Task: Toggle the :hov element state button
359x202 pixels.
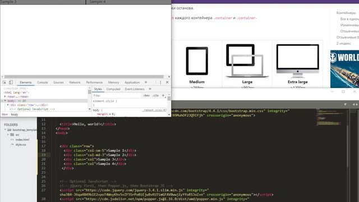Action: coord(146,95)
